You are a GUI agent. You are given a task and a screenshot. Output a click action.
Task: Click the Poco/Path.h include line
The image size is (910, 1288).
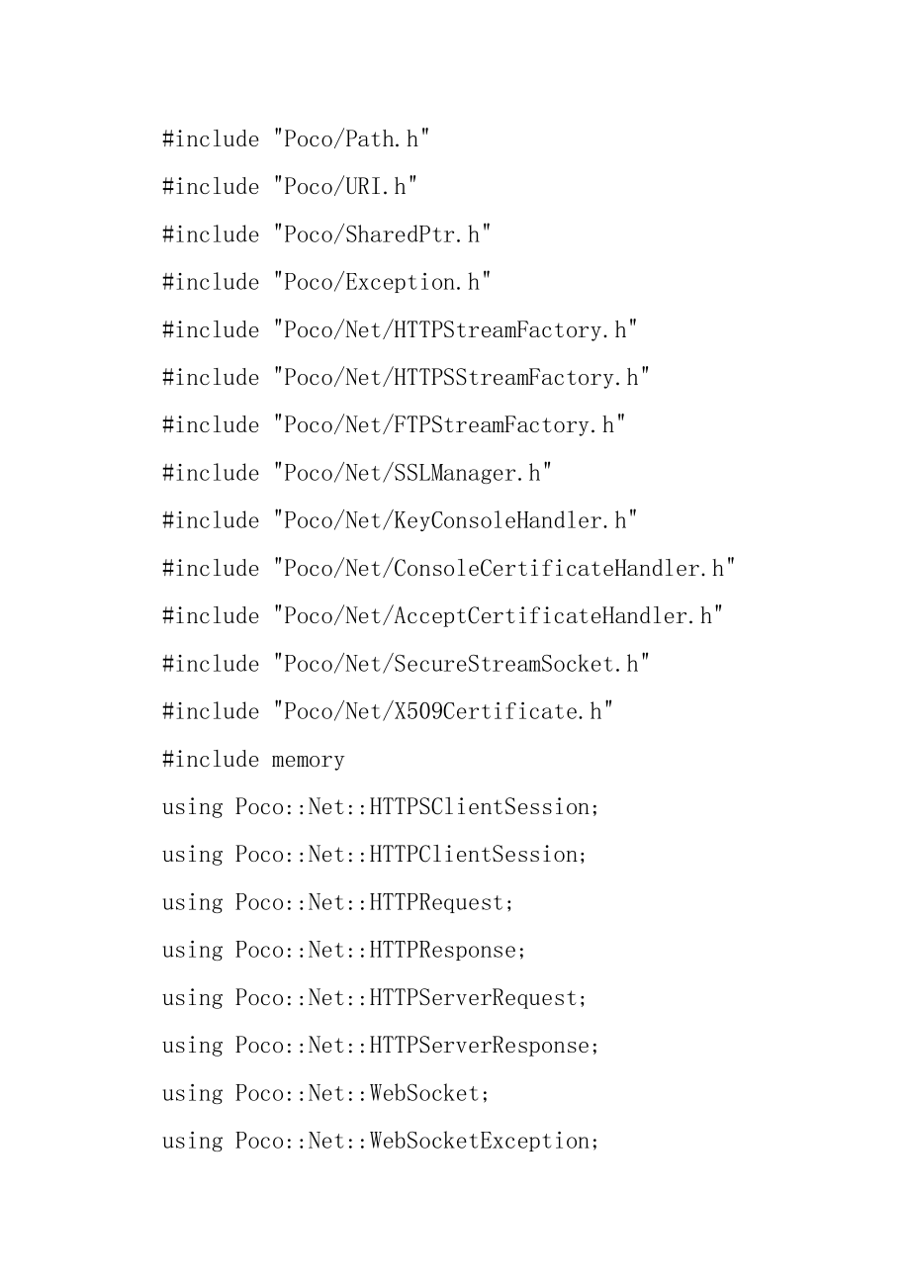point(297,139)
